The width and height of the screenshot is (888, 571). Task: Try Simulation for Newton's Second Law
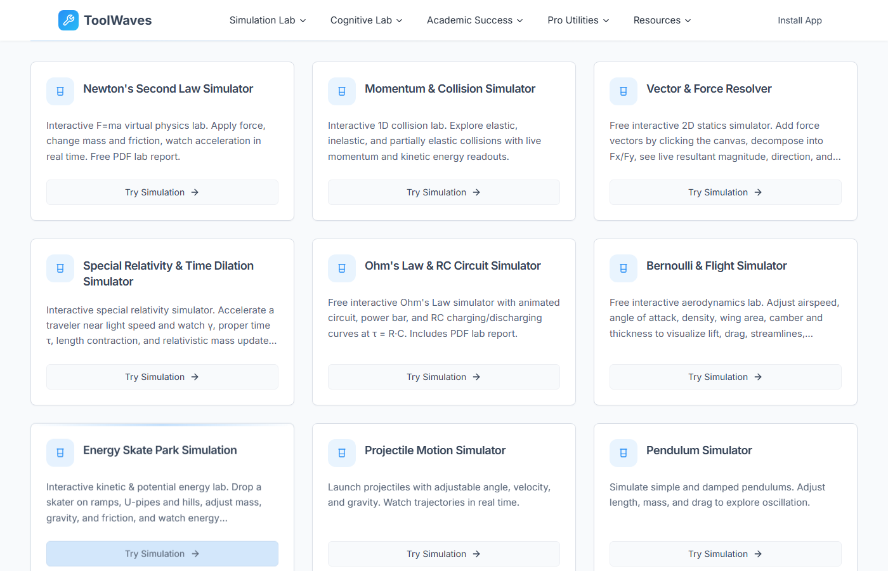(x=162, y=192)
